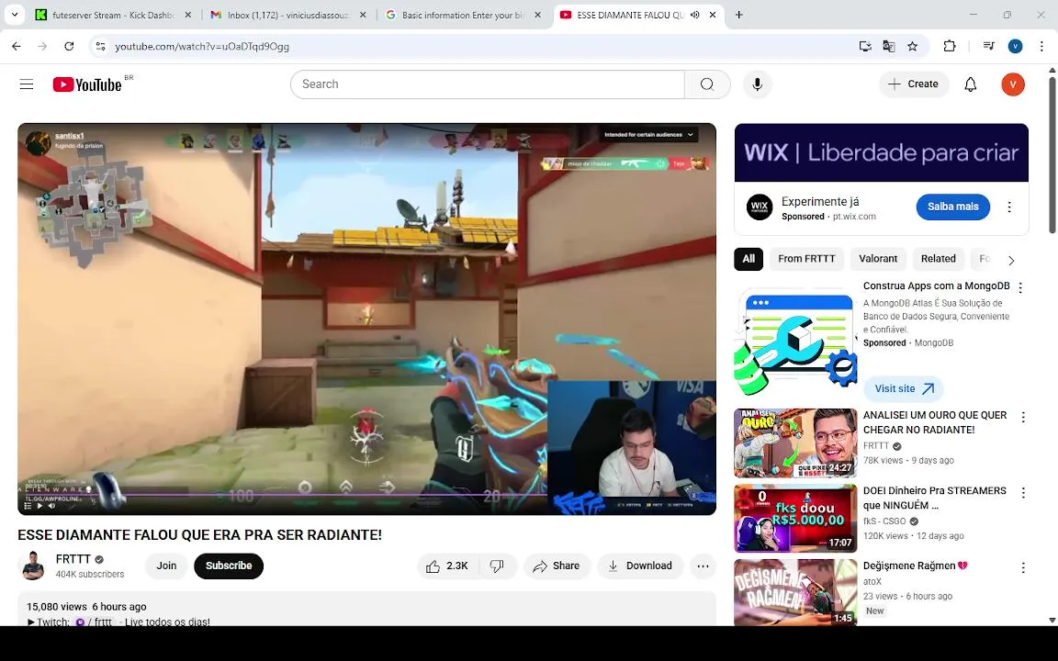Select the From FRTTT filter chip
The width and height of the screenshot is (1058, 661).
tap(806, 259)
